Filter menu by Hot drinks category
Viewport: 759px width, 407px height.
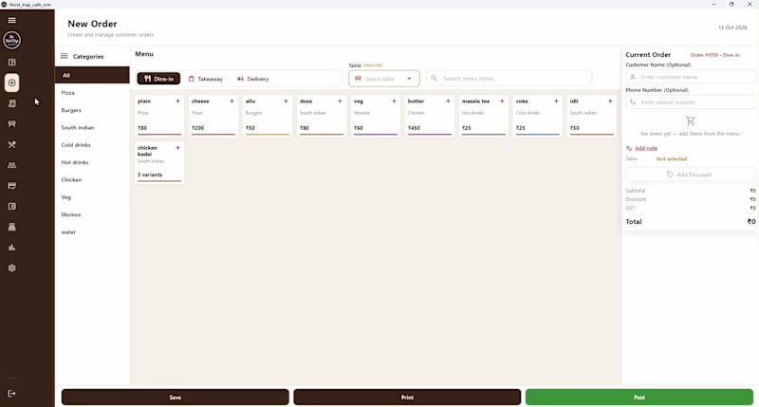coord(92,162)
